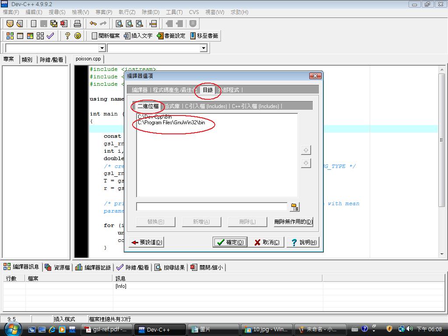Open gsl-ref.pdf from the taskbar
Screen dimensions: 448x336
(107, 329)
